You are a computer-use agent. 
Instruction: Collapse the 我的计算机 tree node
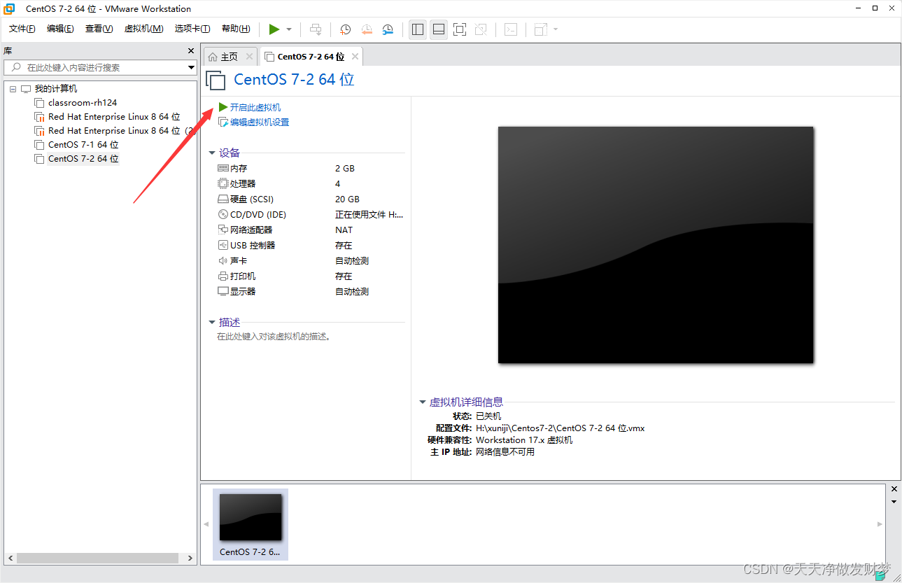[x=13, y=89]
